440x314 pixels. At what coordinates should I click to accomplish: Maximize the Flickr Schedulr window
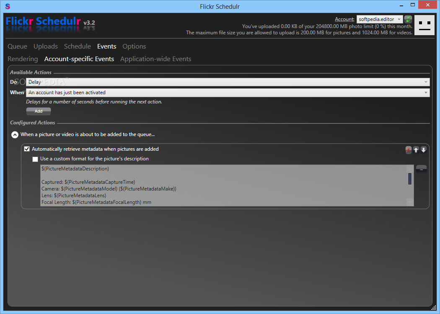[x=412, y=5]
